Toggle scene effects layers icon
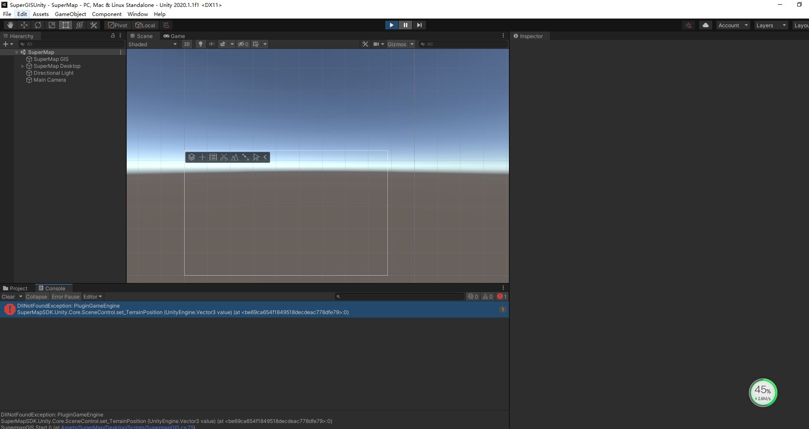Screen dimensions: 809x429 click(x=223, y=44)
